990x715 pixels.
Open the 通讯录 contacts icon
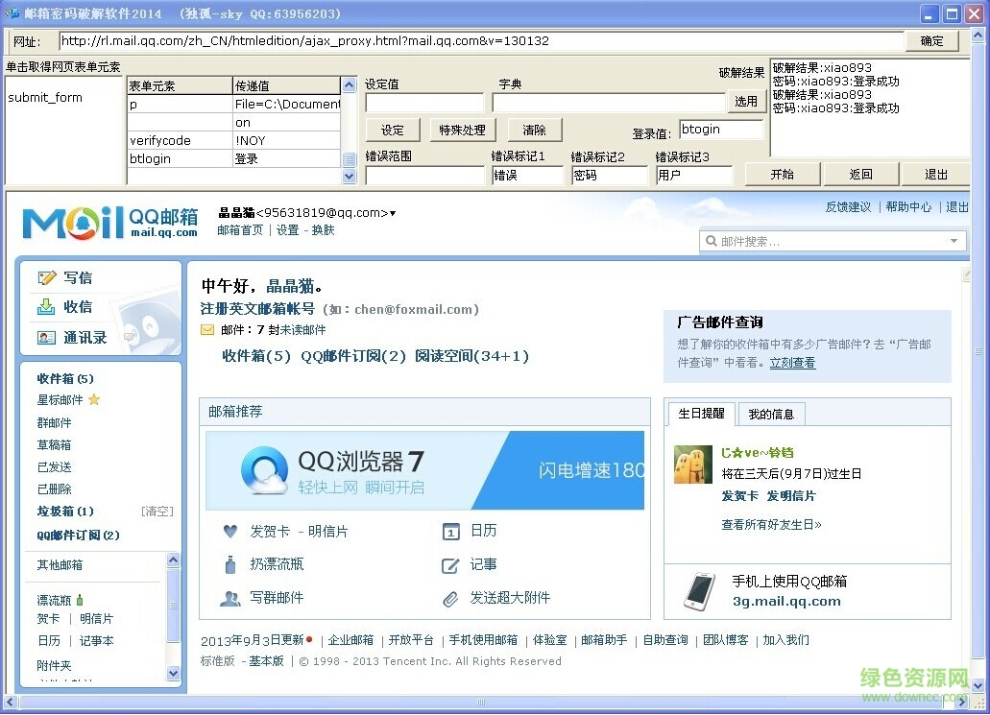tap(46, 337)
